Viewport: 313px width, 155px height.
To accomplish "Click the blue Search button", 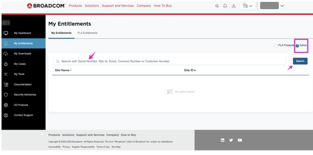I will point(300,61).
